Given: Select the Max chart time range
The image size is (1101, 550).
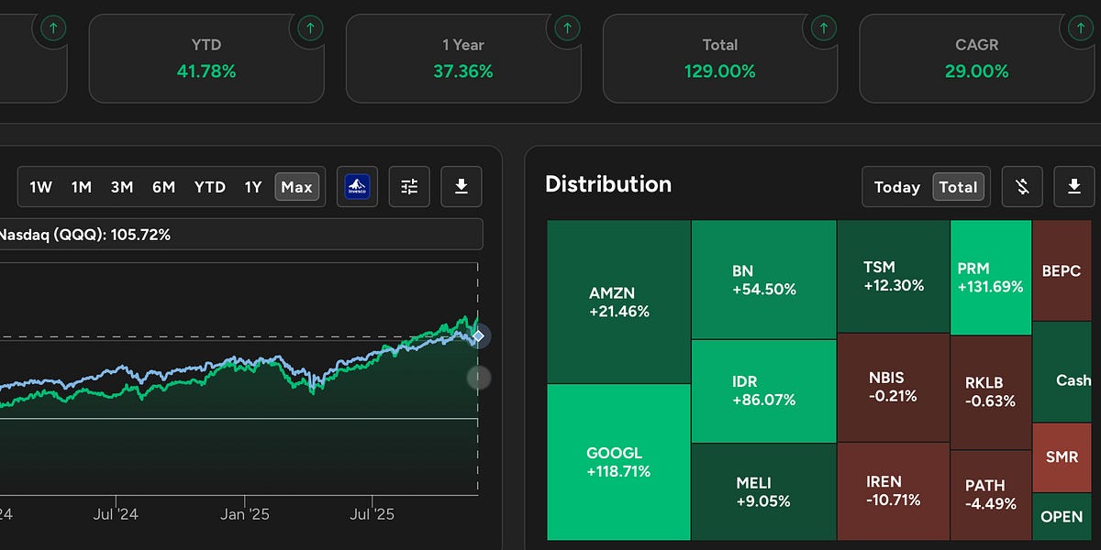Looking at the screenshot, I should 296,187.
